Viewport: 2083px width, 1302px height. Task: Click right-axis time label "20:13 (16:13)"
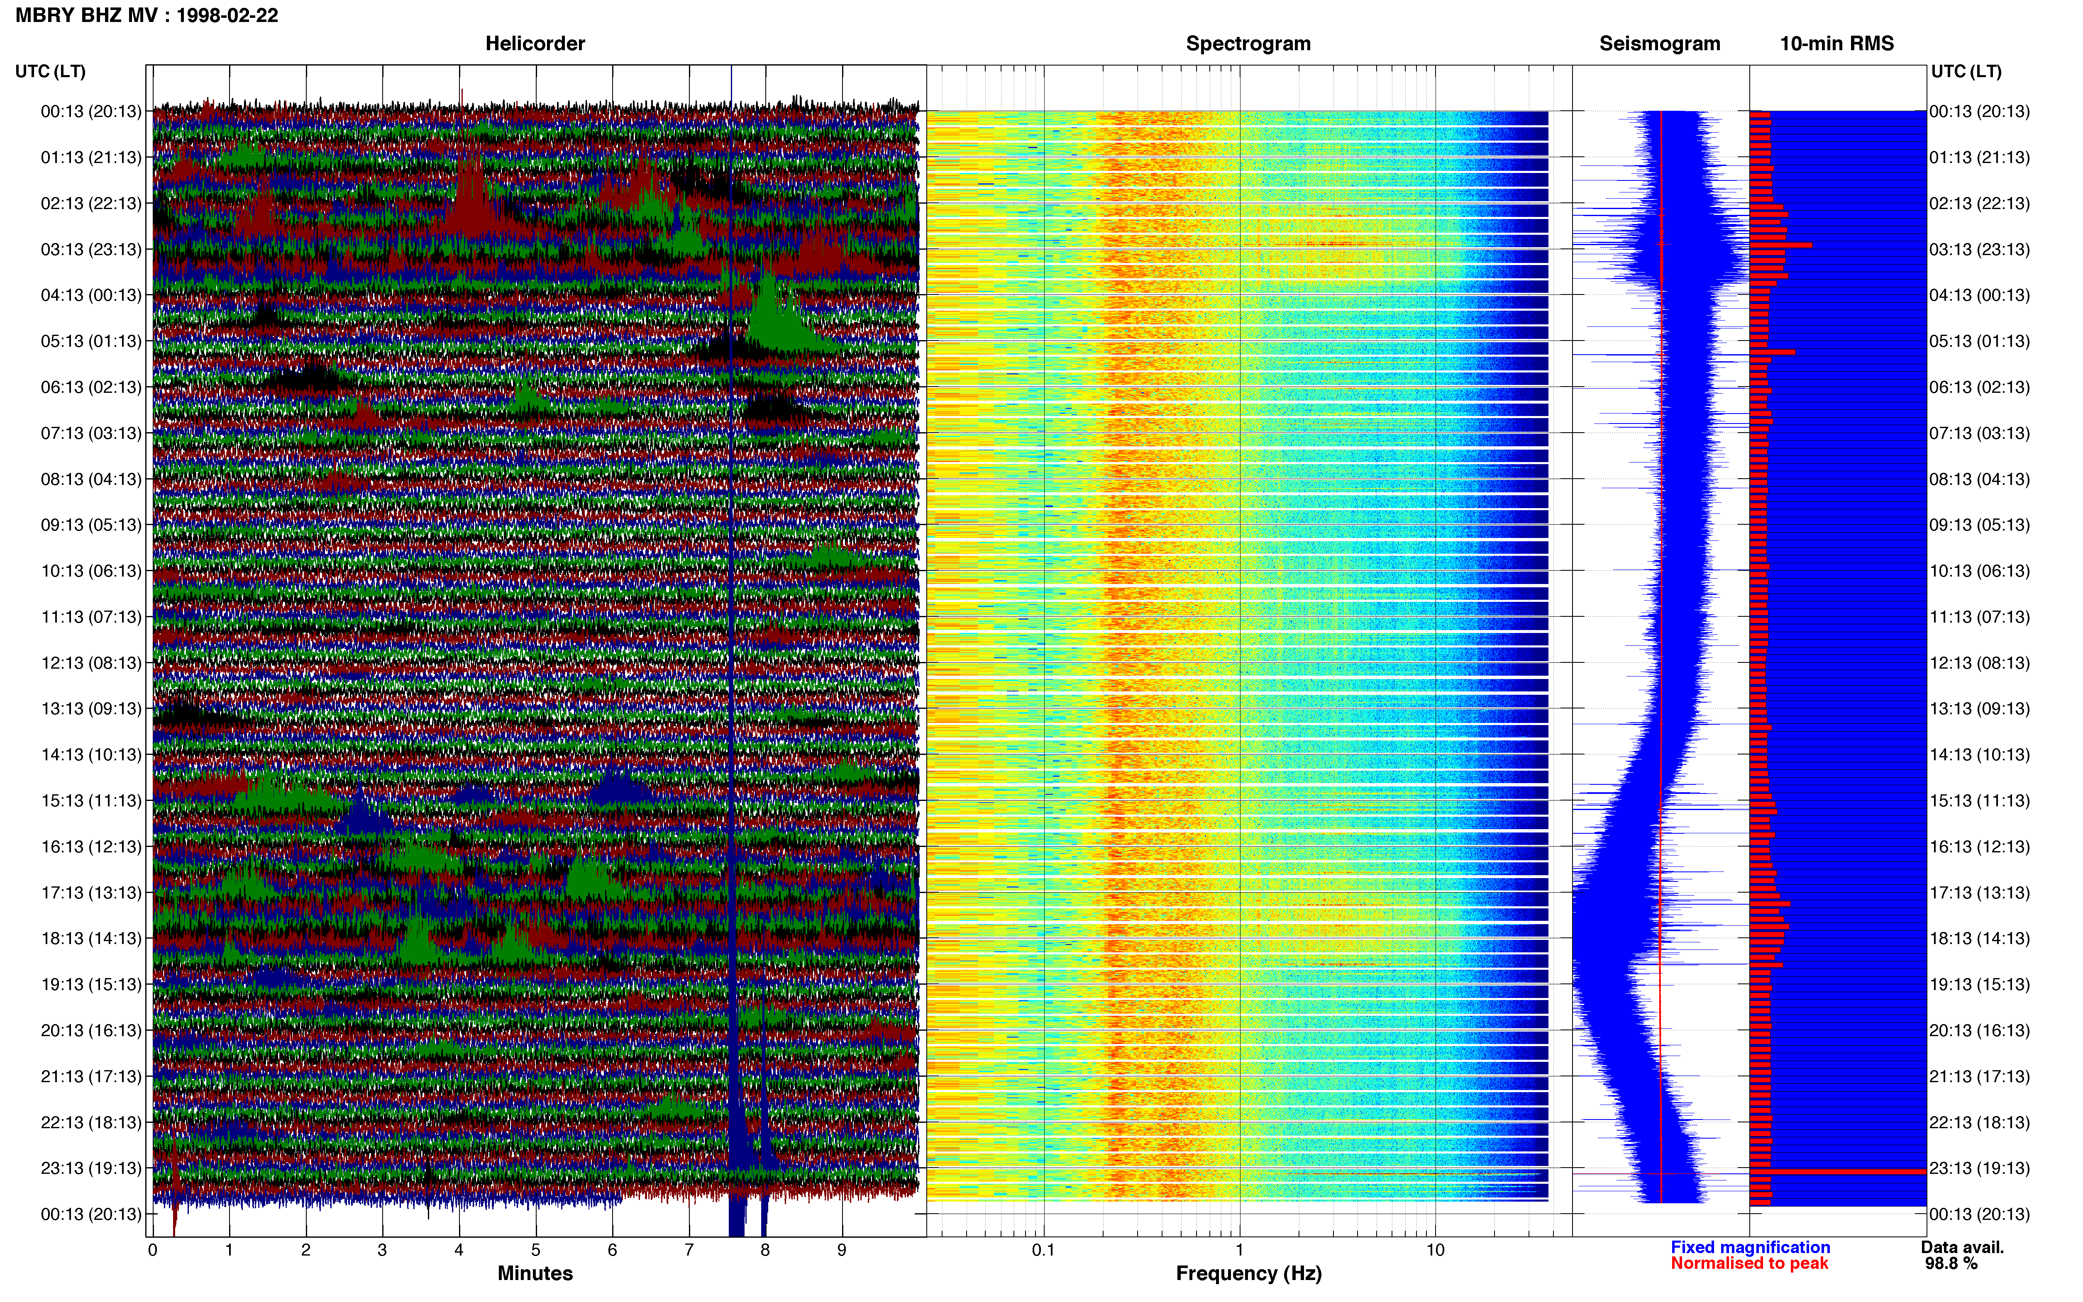(x=1979, y=1030)
